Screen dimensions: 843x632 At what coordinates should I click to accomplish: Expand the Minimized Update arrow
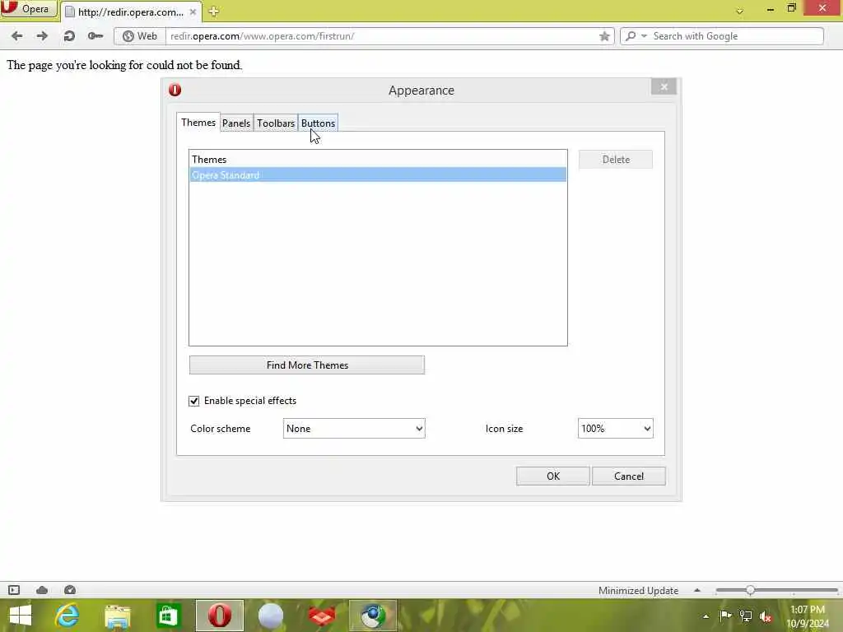point(697,590)
